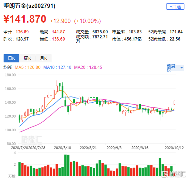Click the percent change (+10.00%)

pyautogui.click(x=87, y=21)
